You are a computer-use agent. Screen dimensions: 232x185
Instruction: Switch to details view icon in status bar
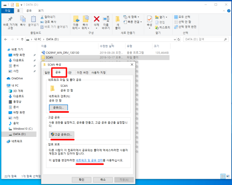pos(223,176)
